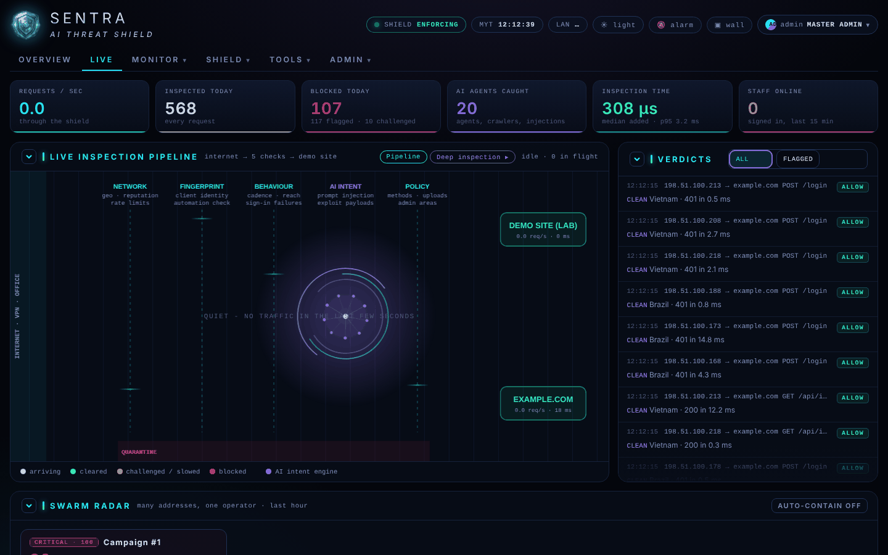The height and width of the screenshot is (555, 888).
Task: Click the Sentra shield logo icon
Action: point(26,25)
